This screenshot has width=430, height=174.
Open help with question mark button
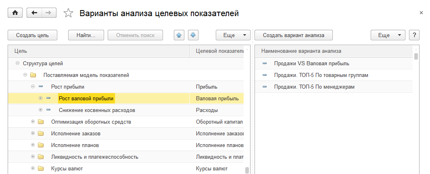[x=414, y=35]
